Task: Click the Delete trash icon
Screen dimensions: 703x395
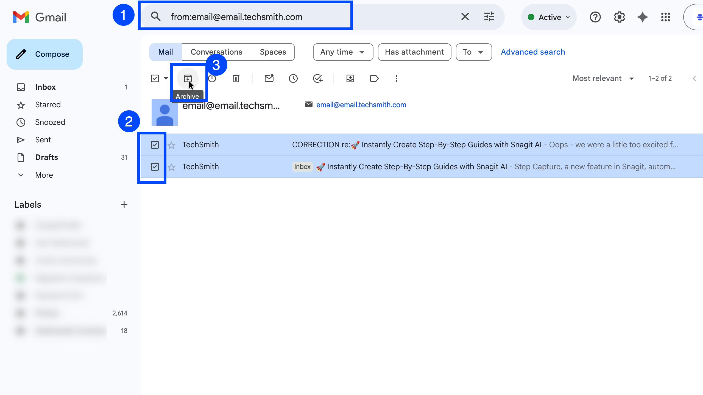Action: tap(236, 78)
